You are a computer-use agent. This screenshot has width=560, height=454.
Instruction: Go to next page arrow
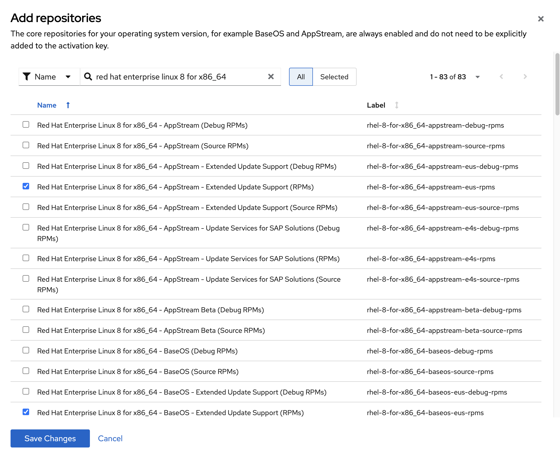pos(525,77)
